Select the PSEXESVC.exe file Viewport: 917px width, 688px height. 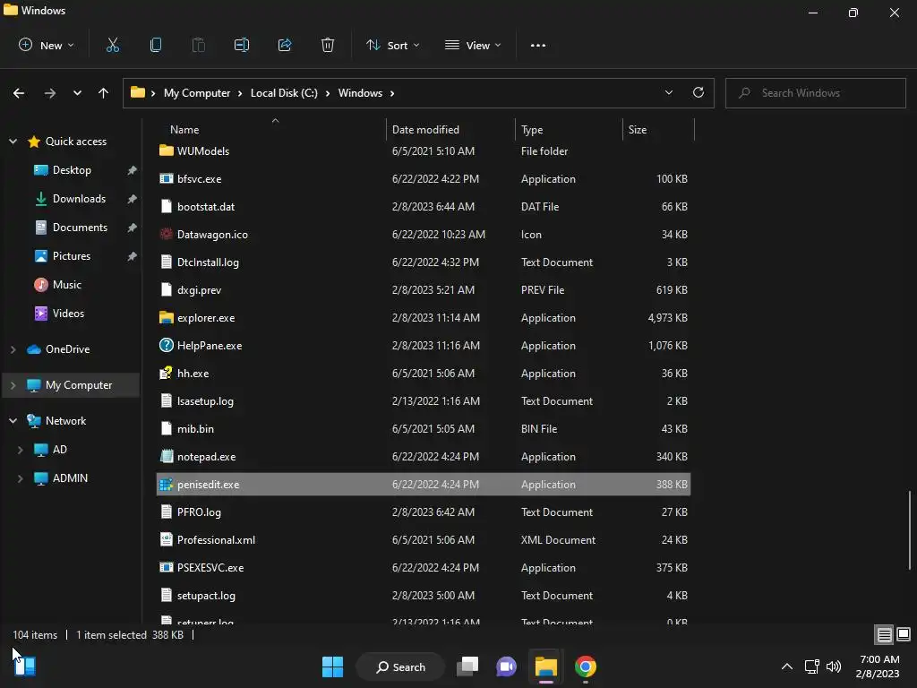coord(424,567)
